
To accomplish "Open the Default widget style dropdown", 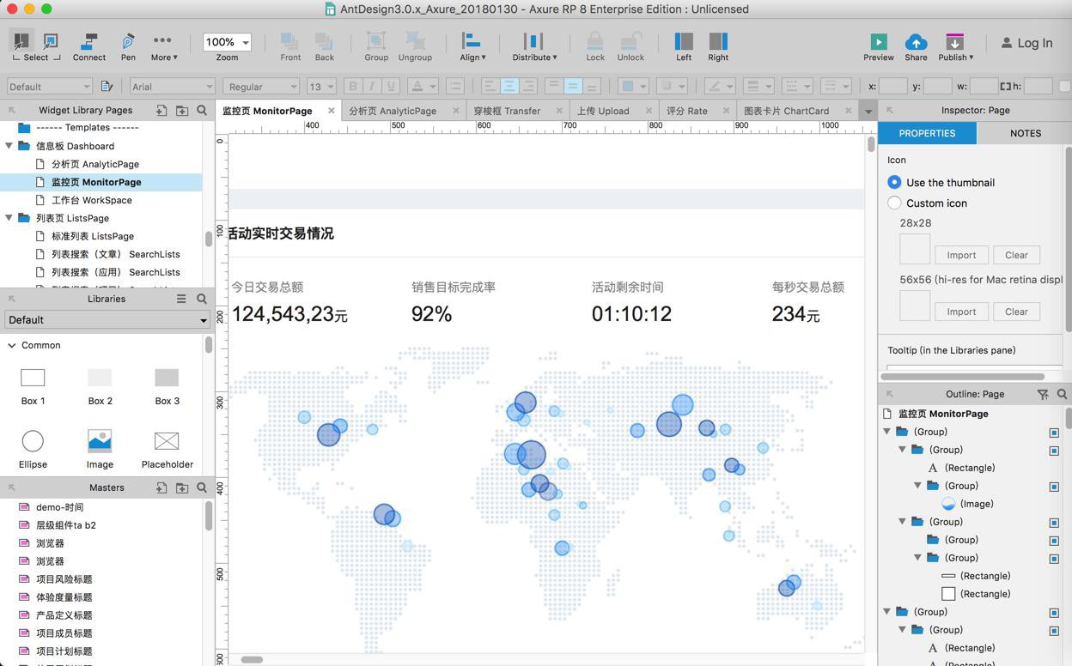I will click(50, 86).
